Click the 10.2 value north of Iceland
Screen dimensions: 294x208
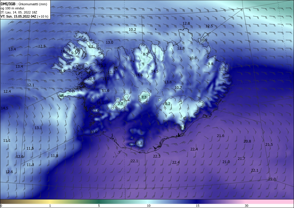(x=132, y=30)
